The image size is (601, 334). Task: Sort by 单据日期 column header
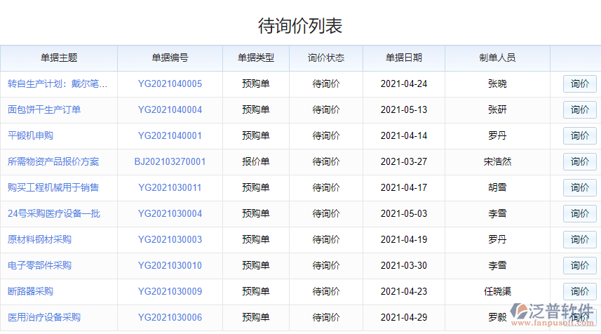403,58
